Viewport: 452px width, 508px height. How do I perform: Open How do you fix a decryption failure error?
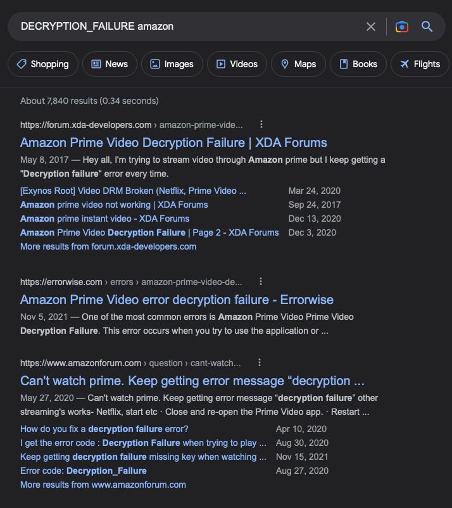104,429
